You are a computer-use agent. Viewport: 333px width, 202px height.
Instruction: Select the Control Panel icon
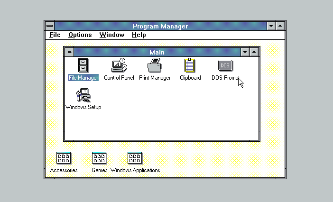point(119,65)
